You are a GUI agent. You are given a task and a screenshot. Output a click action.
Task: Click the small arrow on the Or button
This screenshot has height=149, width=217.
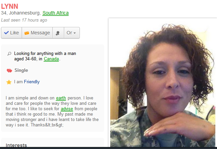[x=75, y=33]
